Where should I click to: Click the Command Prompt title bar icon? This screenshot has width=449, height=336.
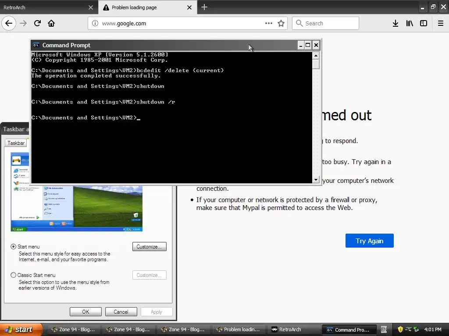point(36,45)
